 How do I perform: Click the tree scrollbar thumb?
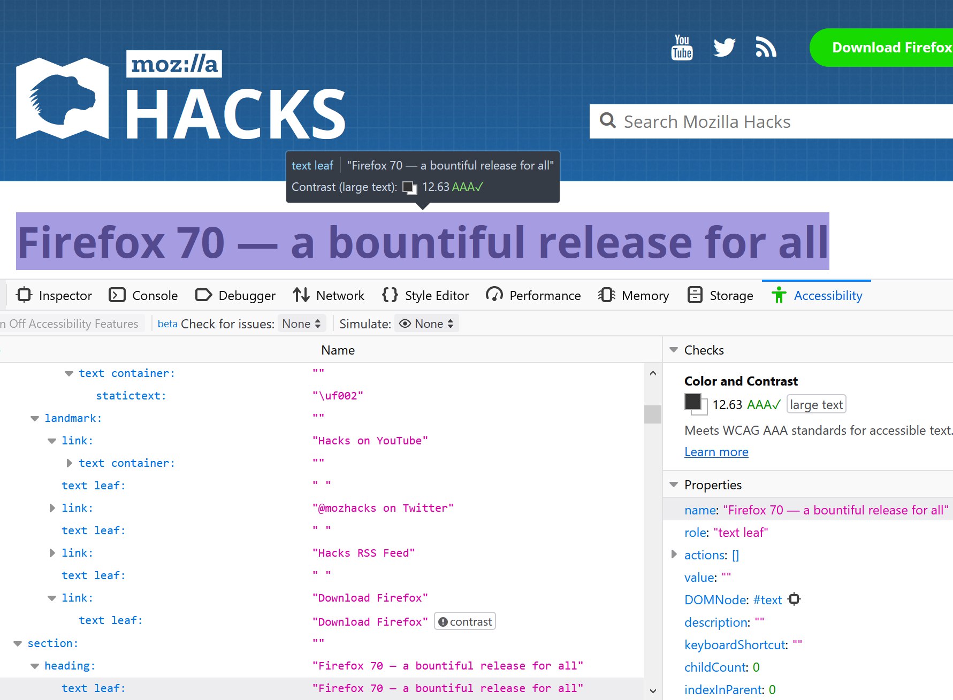(x=653, y=414)
